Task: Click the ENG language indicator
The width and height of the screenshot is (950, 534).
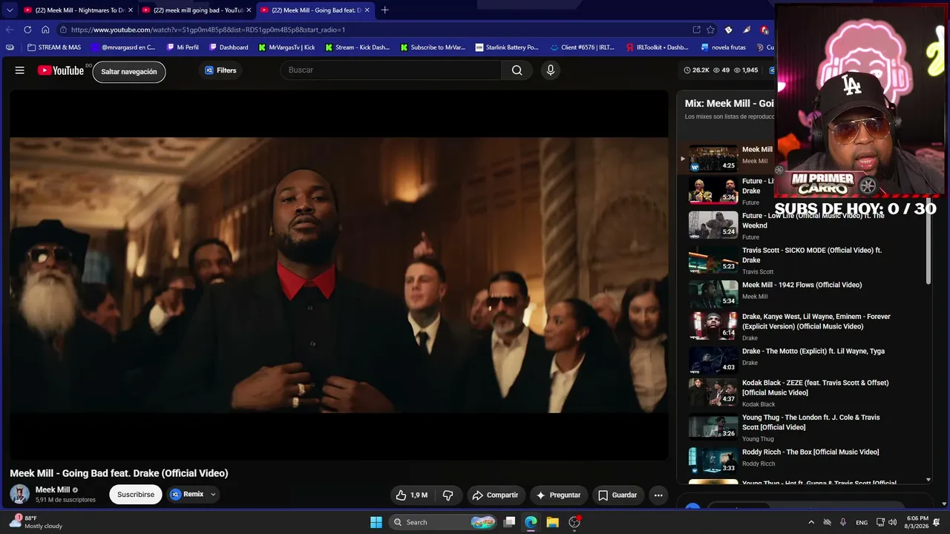Action: click(862, 523)
